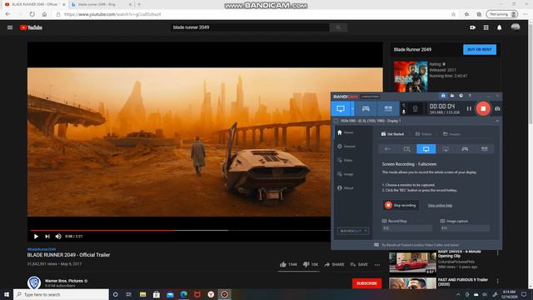This screenshot has width=533, height=300.
Task: Select HDMI device recording mode in top bar
Action: (388, 109)
